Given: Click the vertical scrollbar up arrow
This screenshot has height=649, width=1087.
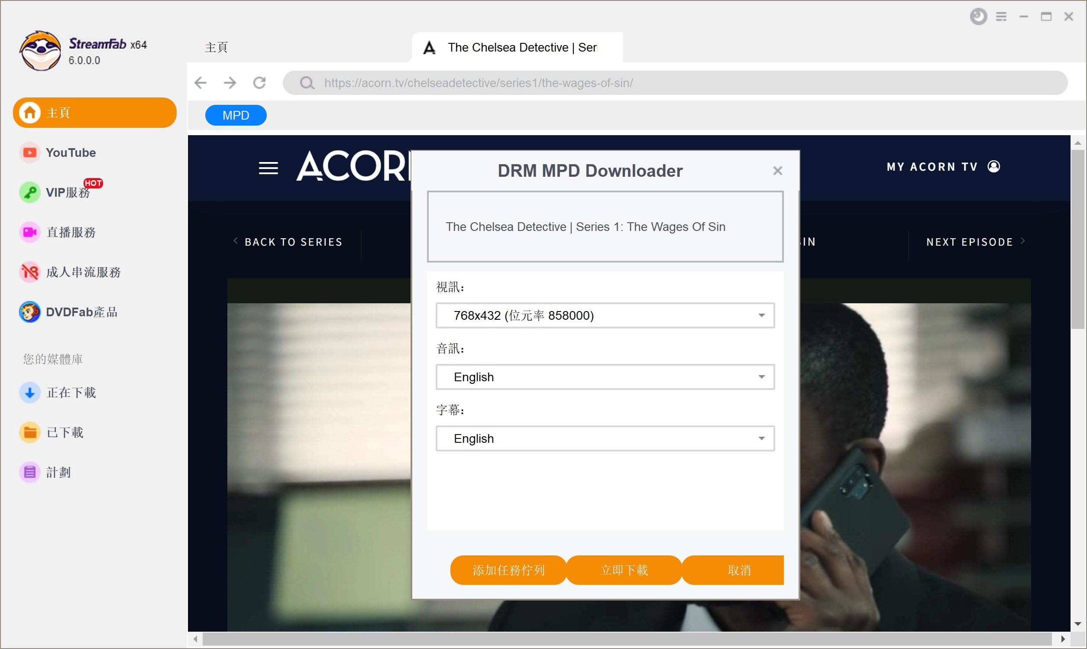Looking at the screenshot, I should [x=1077, y=143].
